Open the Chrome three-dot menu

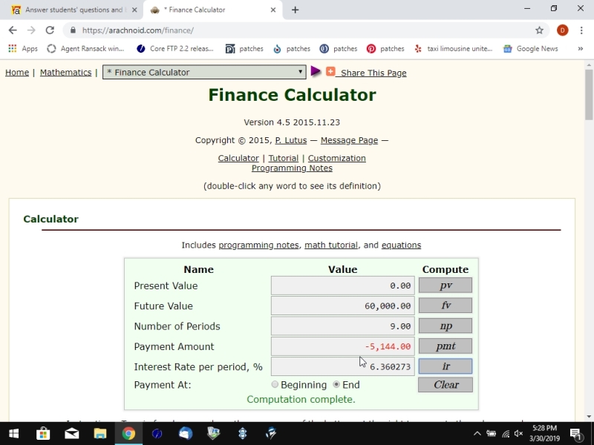click(581, 30)
